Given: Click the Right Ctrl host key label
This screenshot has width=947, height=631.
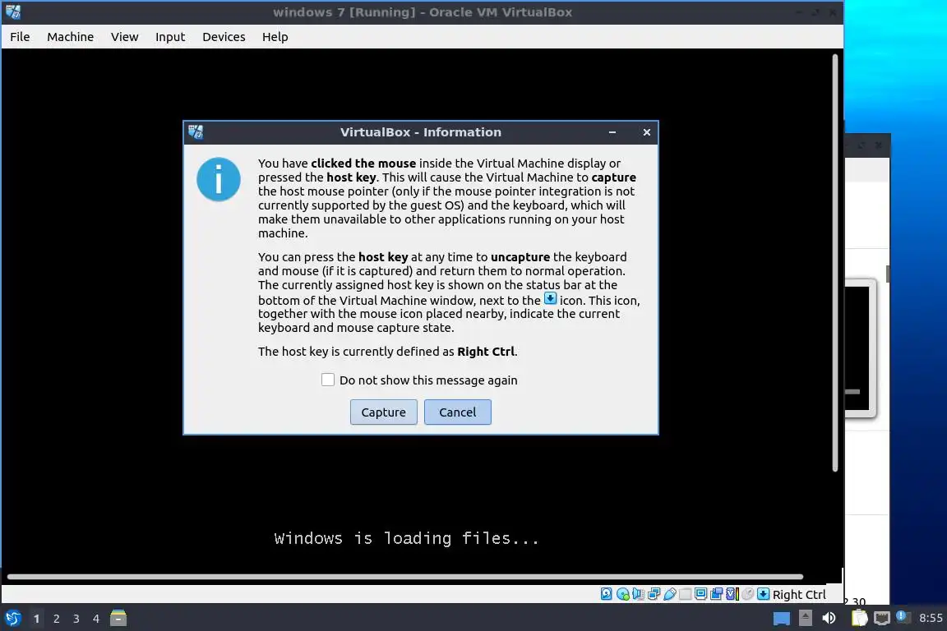Looking at the screenshot, I should point(799,595).
